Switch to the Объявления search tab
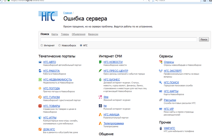This screenshot has width=212, height=136. pos(78,34)
